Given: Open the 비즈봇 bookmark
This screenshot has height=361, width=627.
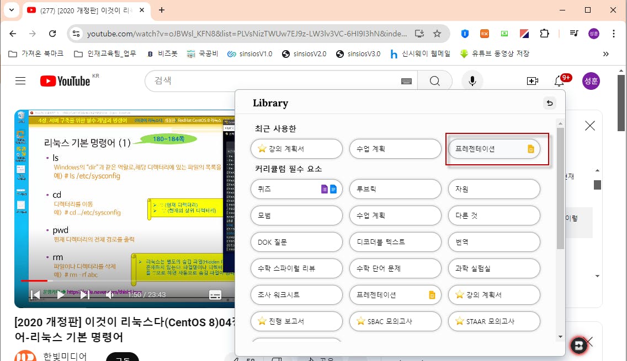Looking at the screenshot, I should 162,53.
